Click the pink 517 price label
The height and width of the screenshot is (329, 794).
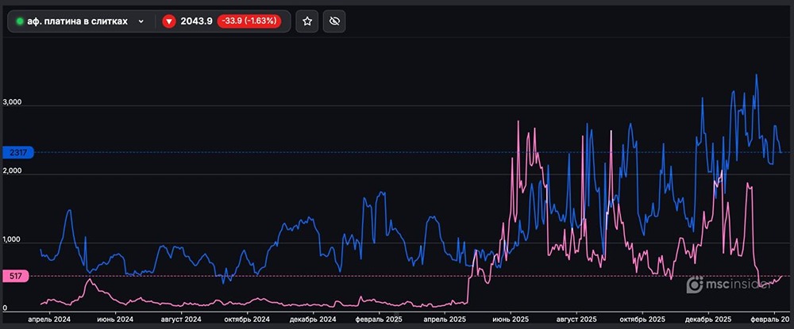(x=16, y=276)
